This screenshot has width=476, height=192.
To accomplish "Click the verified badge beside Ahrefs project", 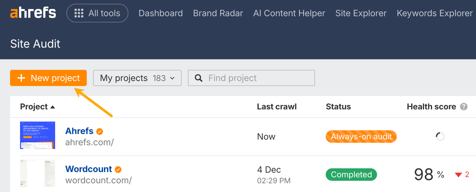I will tap(99, 131).
